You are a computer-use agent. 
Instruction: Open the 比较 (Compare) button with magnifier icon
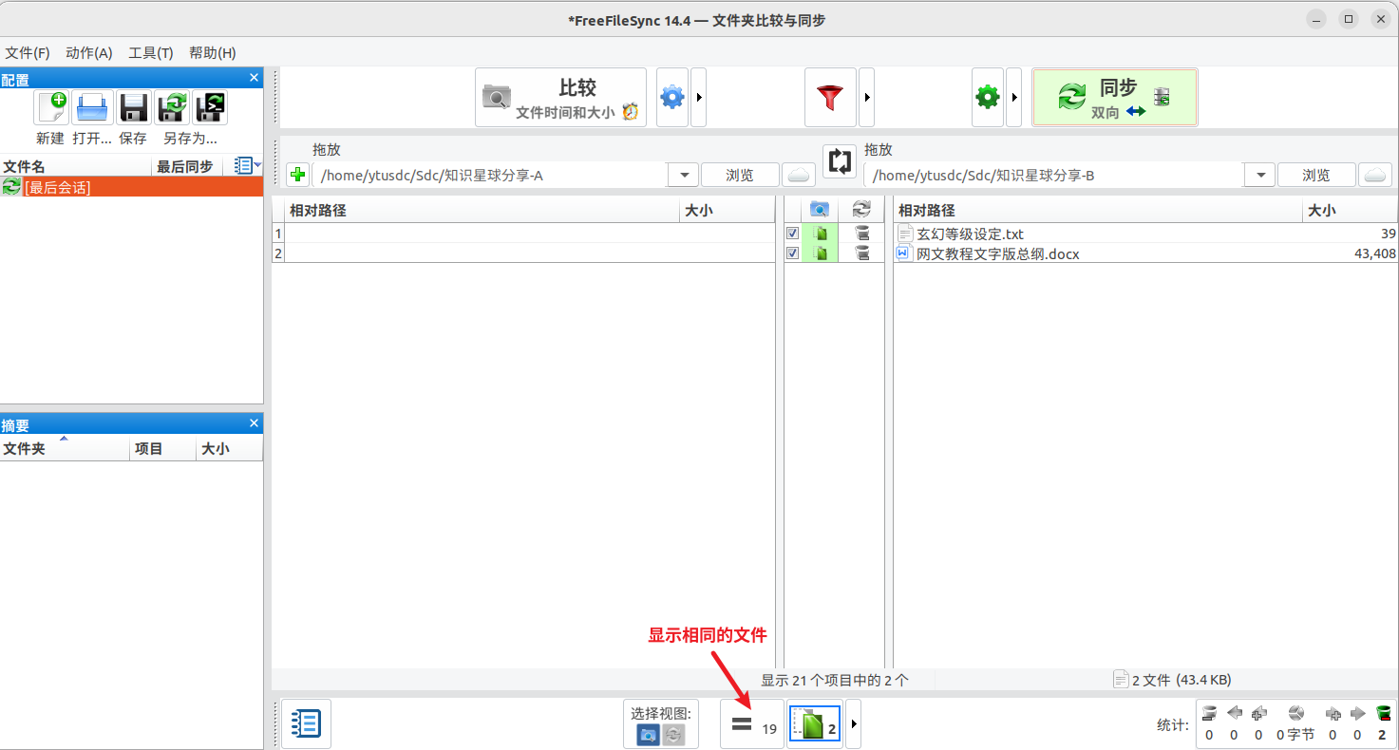click(559, 96)
